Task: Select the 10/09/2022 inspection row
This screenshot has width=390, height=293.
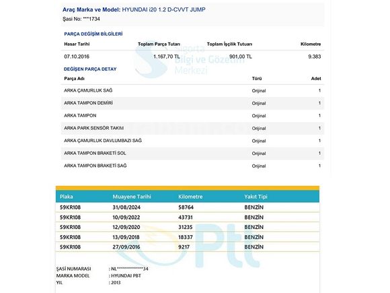Action: click(x=188, y=218)
